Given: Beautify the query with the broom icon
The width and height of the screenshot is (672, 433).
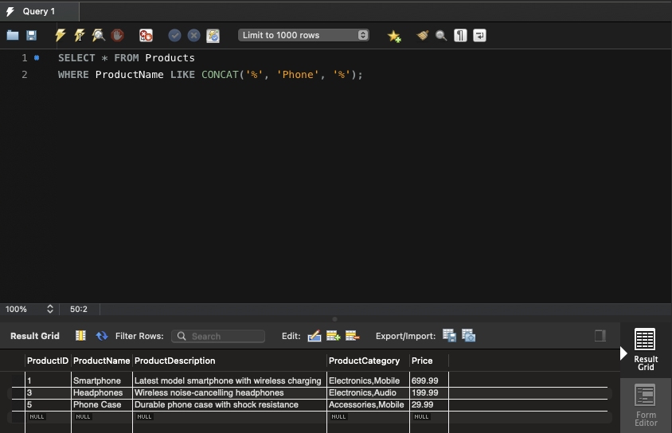Looking at the screenshot, I should (x=422, y=35).
